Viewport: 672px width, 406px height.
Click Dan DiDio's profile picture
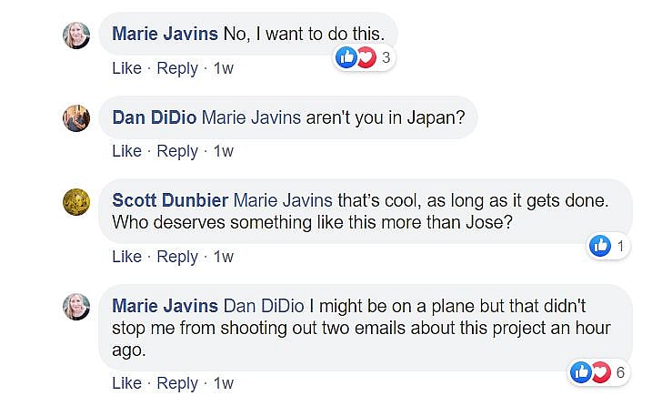coord(75,118)
